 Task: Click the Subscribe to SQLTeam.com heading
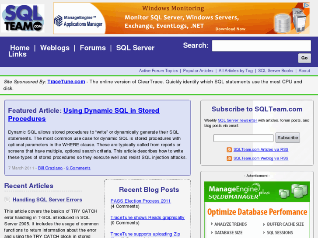(257, 109)
